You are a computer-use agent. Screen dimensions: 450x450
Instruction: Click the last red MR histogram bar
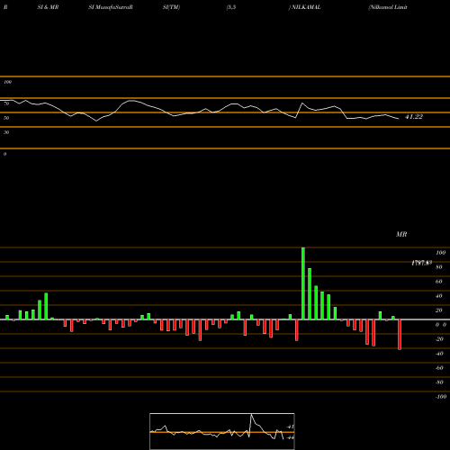(x=400, y=335)
